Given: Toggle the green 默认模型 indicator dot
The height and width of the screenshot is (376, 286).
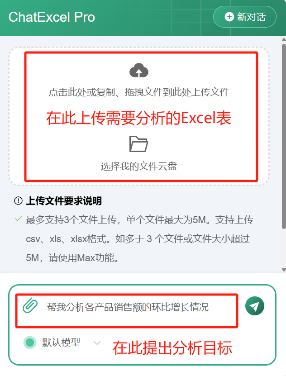Looking at the screenshot, I should (x=30, y=342).
